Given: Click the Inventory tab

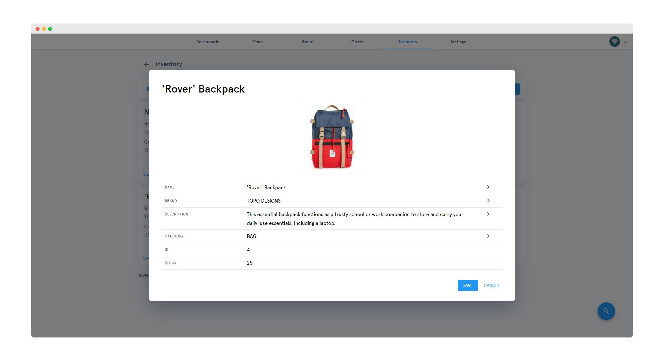Looking at the screenshot, I should 408,42.
